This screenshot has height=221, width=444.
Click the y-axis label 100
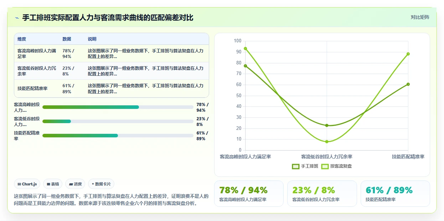click(238, 41)
